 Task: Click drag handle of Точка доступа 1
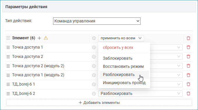pos(8,47)
